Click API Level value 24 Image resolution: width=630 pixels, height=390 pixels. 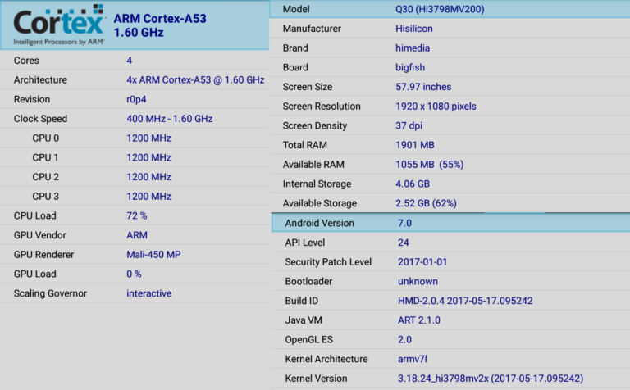coord(403,243)
